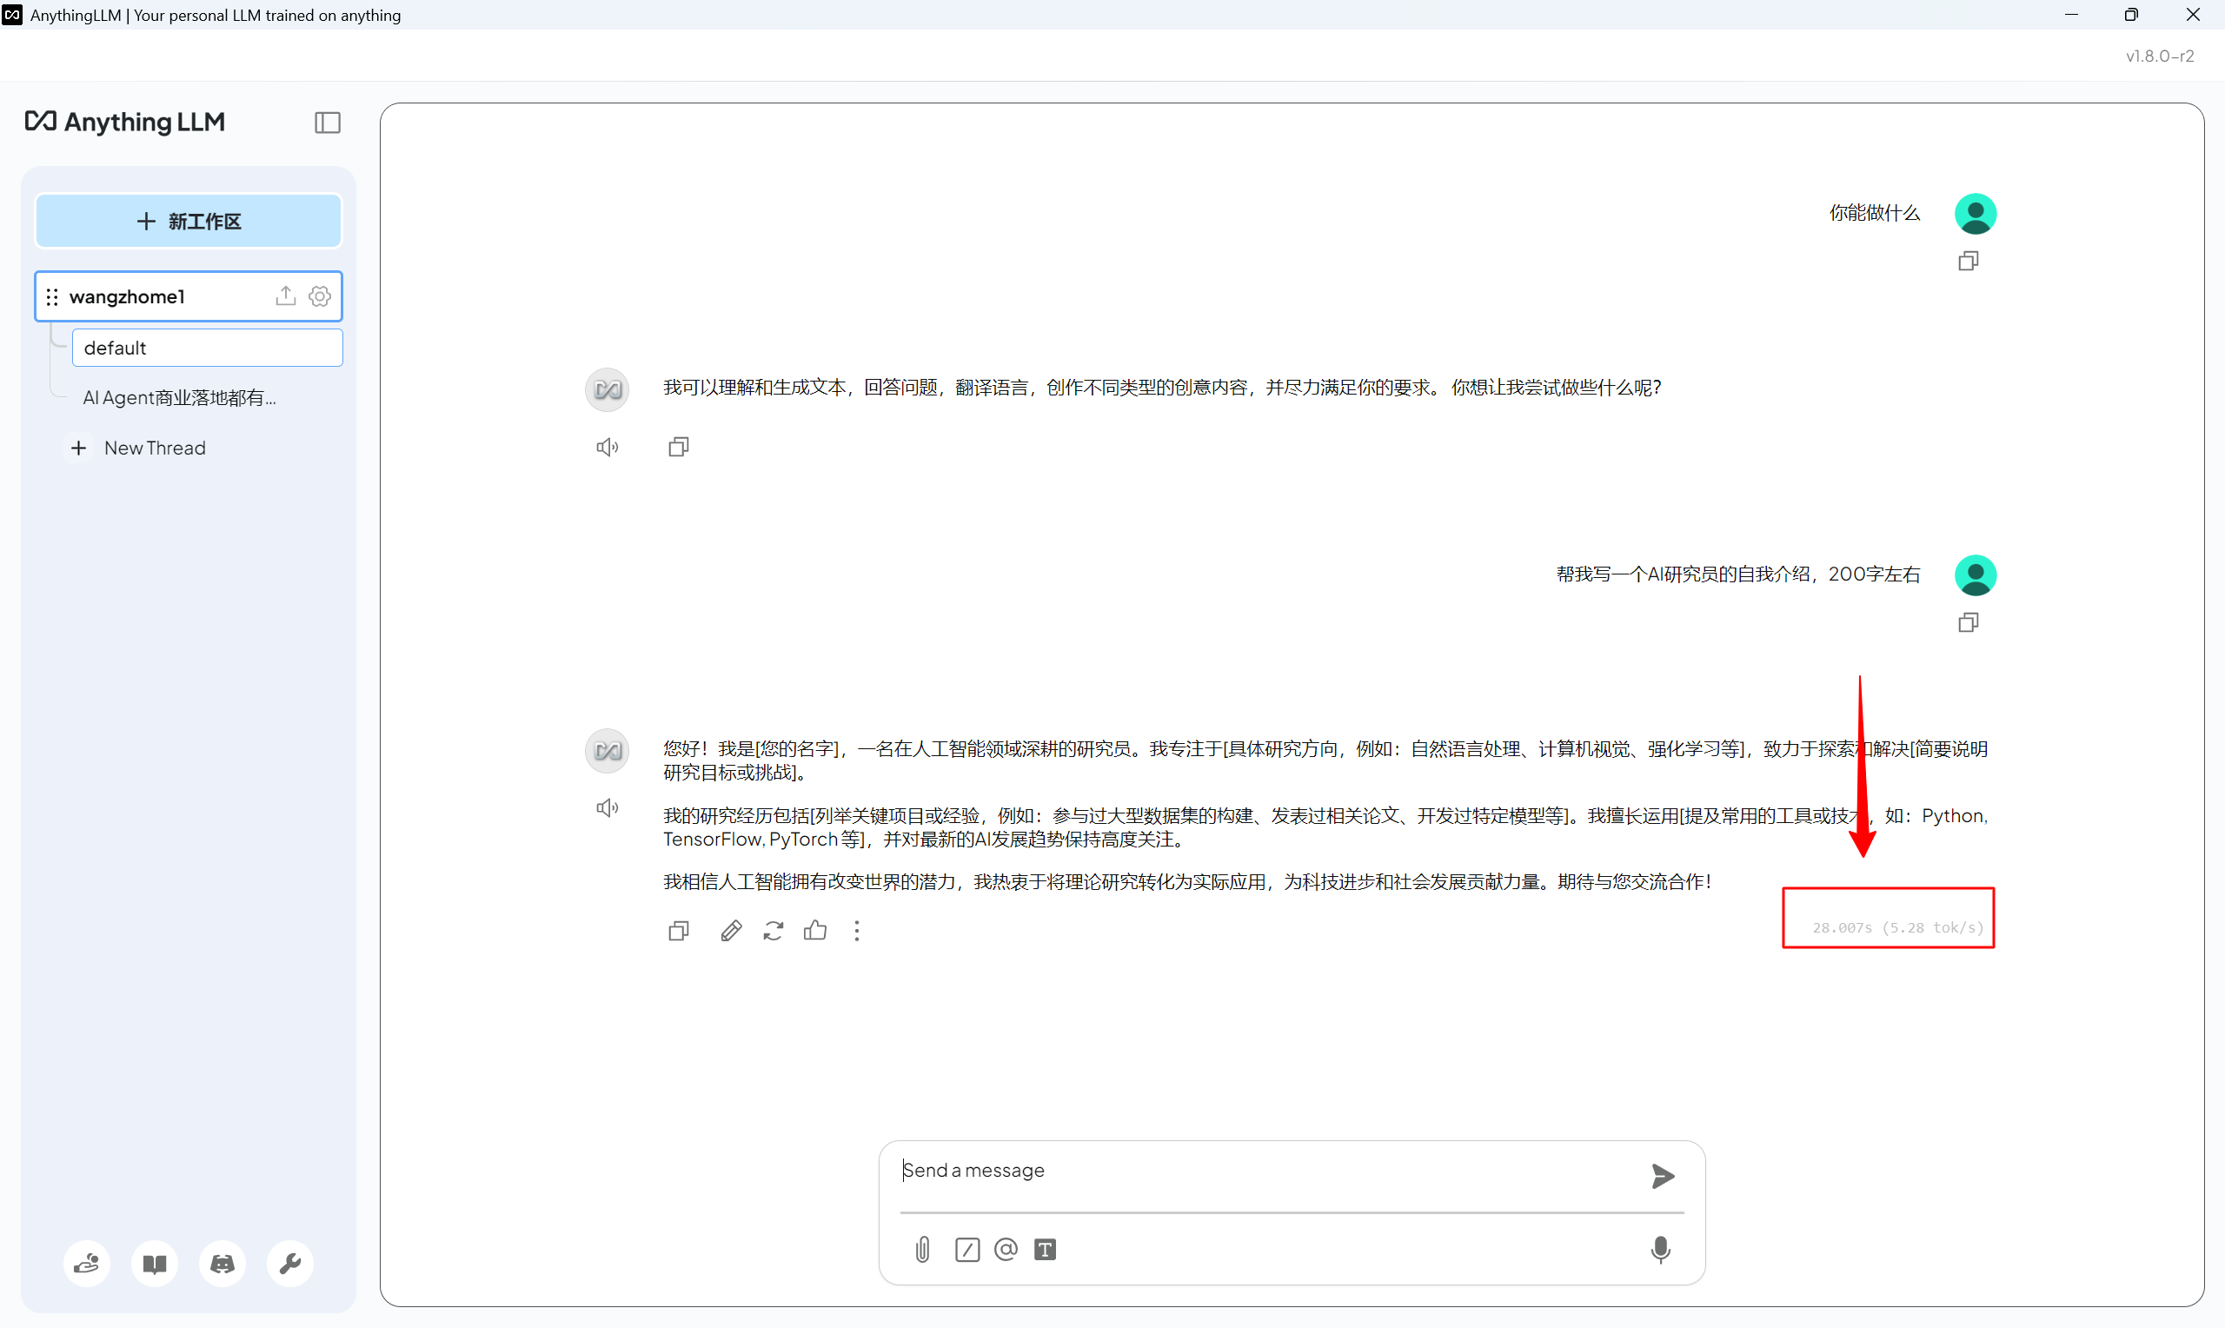This screenshot has height=1328, width=2225.
Task: Open slash commands menu icon
Action: pos(966,1248)
